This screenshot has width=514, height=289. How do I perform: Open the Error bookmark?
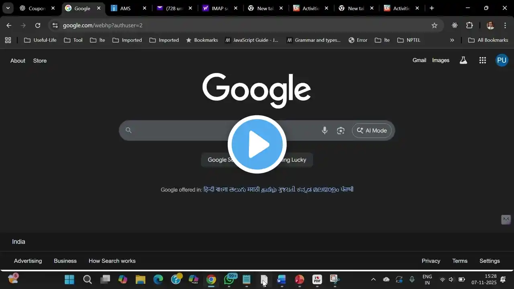[358, 40]
